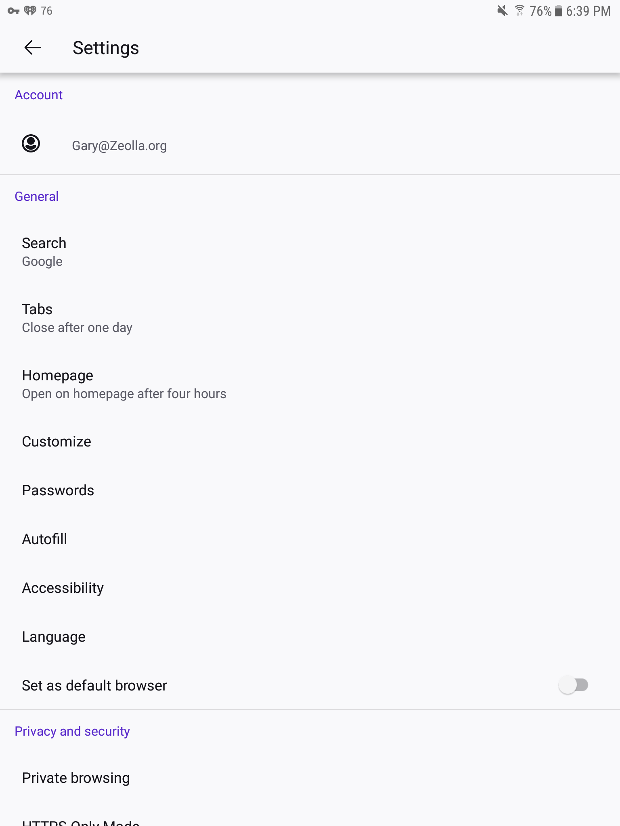Tap the iHeartRadio notification icon
The image size is (620, 826).
[x=30, y=10]
